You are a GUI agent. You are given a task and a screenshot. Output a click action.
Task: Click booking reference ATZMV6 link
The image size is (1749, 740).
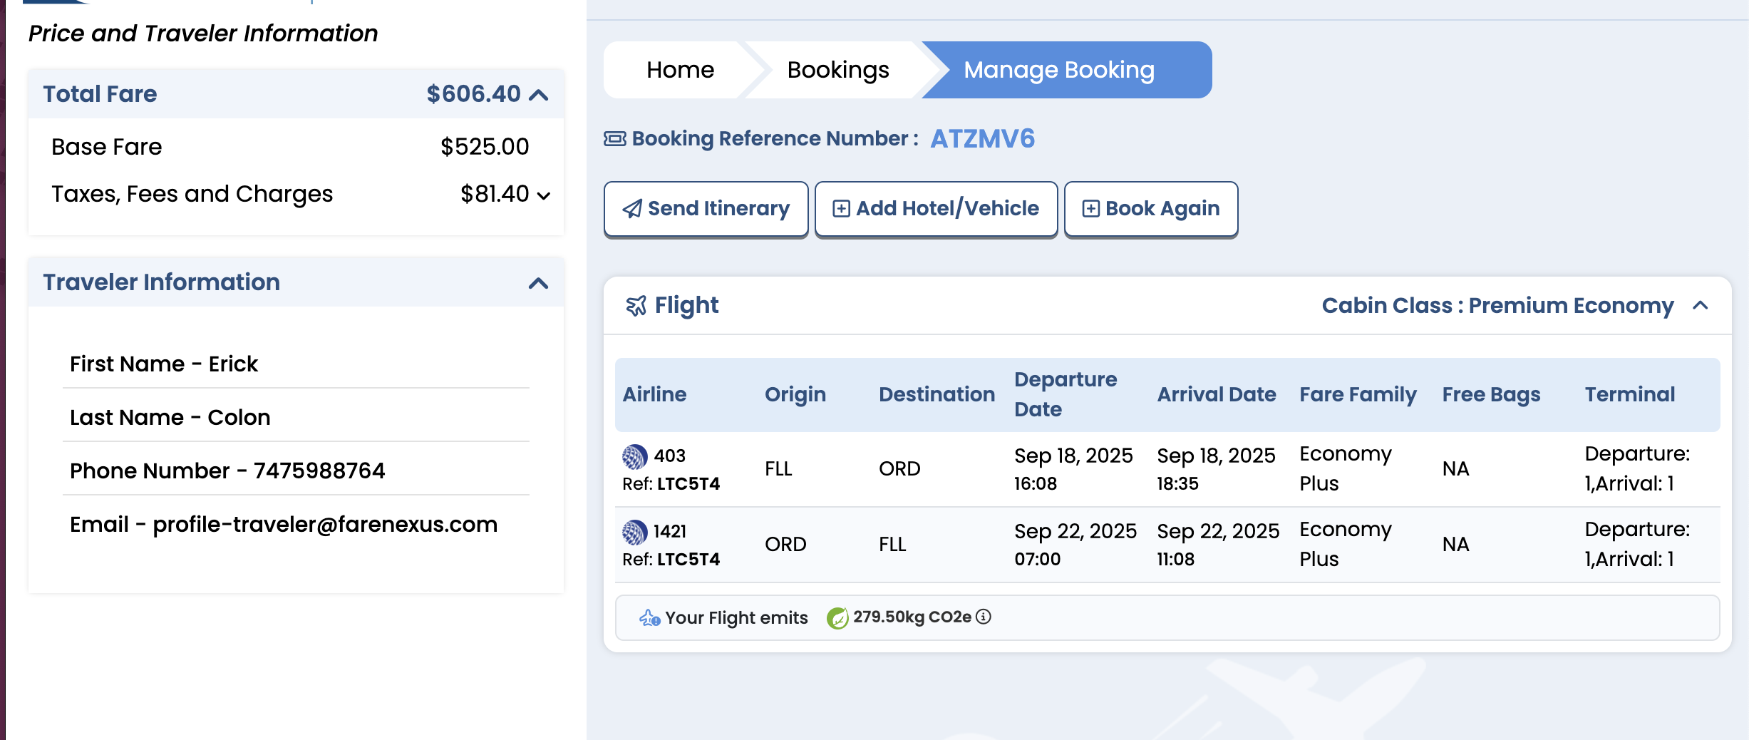(x=983, y=139)
